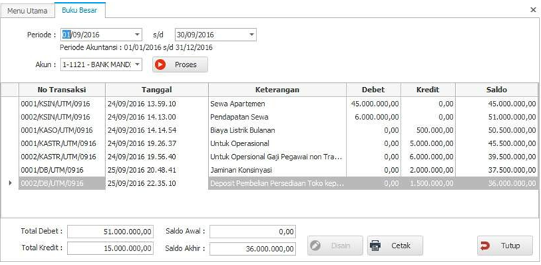Image resolution: width=541 pixels, height=265 pixels.
Task: Click date cell 24/09/2016 14.13.00
Action: (x=156, y=117)
